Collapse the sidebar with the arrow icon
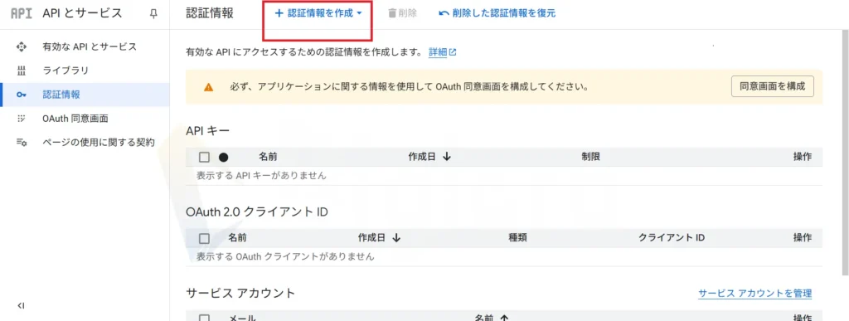This screenshot has height=321, width=849. 21,306
